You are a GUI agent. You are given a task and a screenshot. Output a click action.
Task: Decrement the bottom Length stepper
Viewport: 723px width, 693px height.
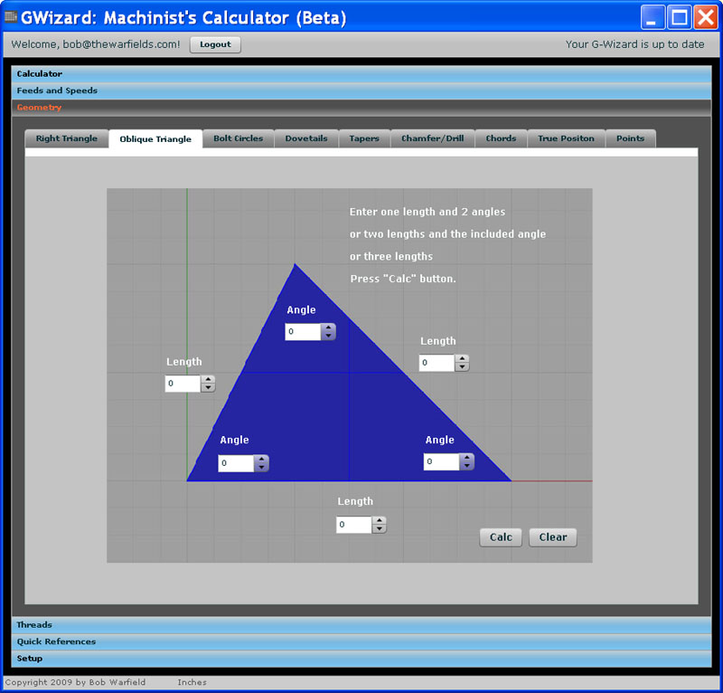(x=379, y=528)
